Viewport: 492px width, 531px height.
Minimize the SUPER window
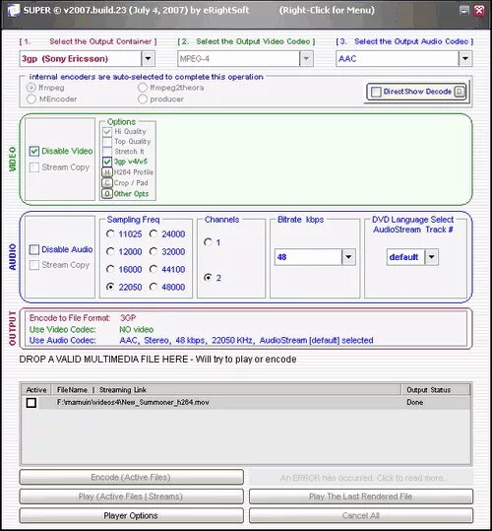(464, 11)
